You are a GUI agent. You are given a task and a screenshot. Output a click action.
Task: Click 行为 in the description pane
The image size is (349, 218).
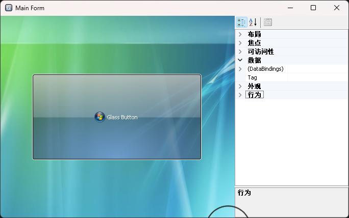(x=244, y=193)
